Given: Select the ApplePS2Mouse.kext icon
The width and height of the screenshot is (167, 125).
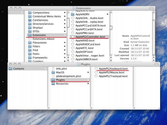Looking at the screenshot, I should [96, 72].
